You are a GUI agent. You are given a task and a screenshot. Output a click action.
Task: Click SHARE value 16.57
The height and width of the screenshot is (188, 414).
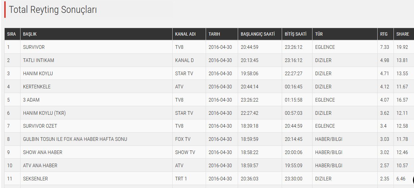(x=402, y=100)
